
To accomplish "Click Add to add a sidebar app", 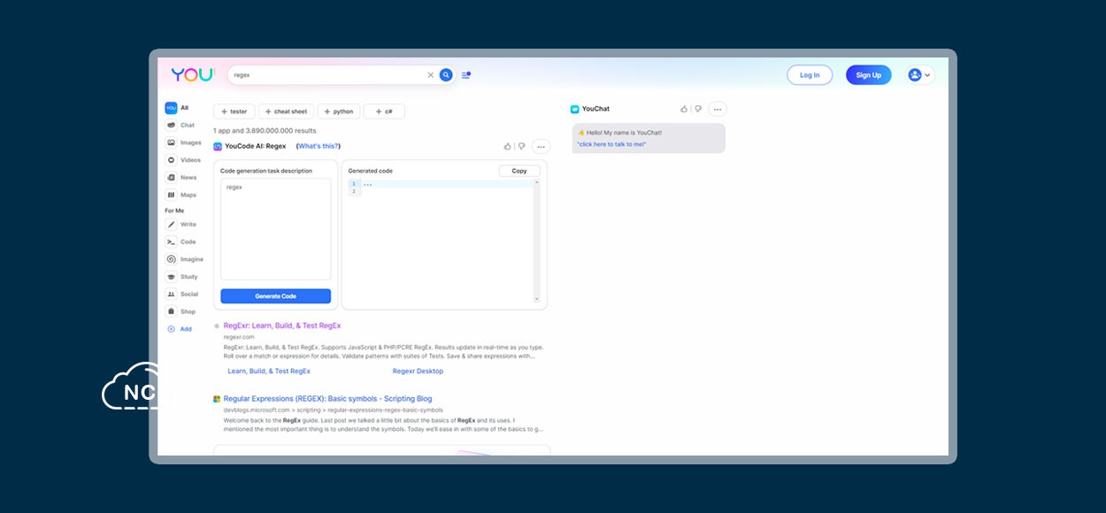I will [179, 329].
